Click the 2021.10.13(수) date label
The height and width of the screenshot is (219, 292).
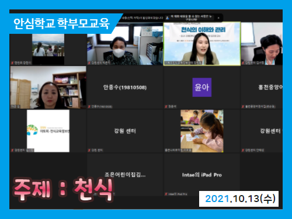[x=239, y=199]
